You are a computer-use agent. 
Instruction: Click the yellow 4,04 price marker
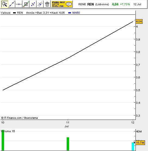coord(139,21)
